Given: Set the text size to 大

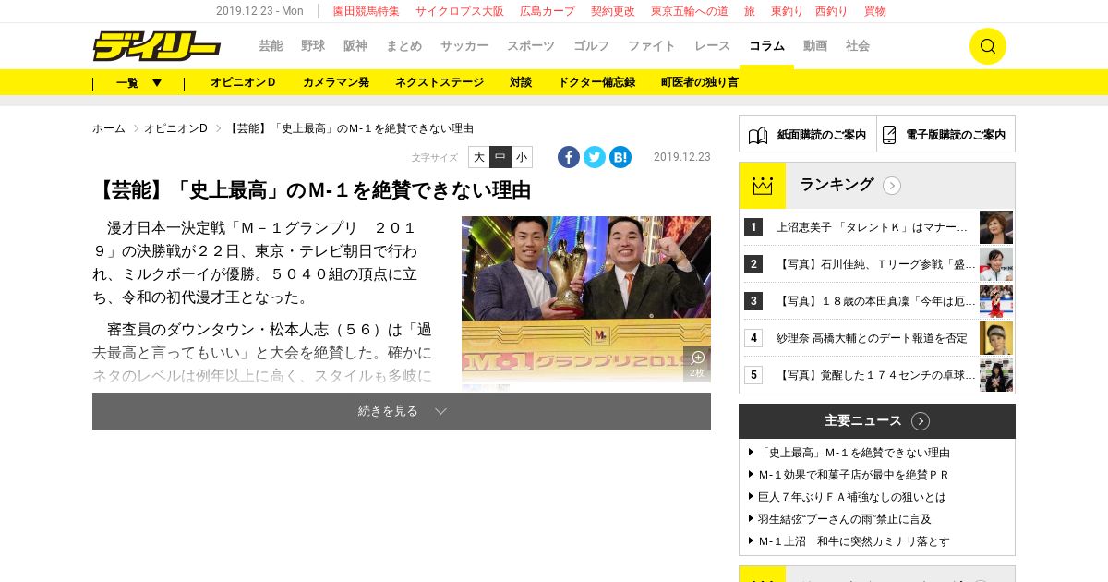Looking at the screenshot, I should [x=479, y=157].
